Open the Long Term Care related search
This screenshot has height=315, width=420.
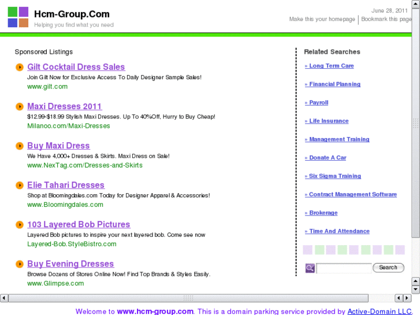point(331,66)
